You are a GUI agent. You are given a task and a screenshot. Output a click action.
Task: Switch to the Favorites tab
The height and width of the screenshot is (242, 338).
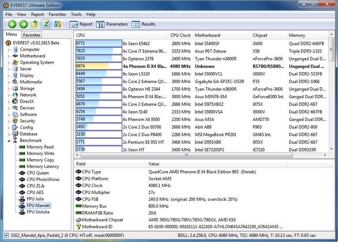[x=32, y=35]
